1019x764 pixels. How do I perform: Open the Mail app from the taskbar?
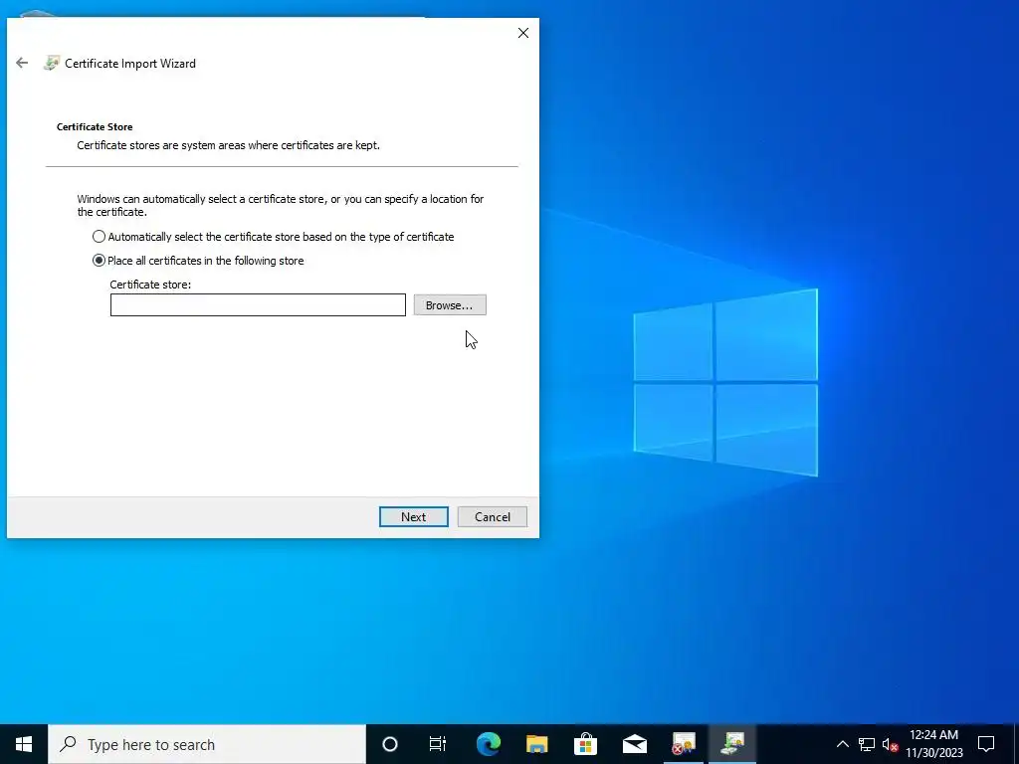pyautogui.click(x=634, y=744)
